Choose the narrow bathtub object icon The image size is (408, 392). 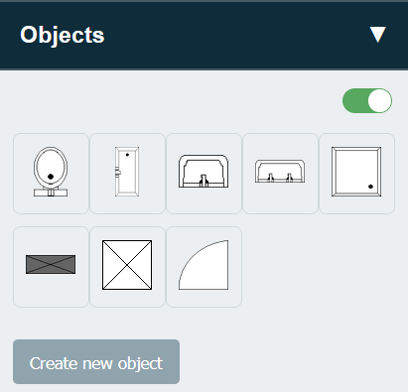pos(127,174)
